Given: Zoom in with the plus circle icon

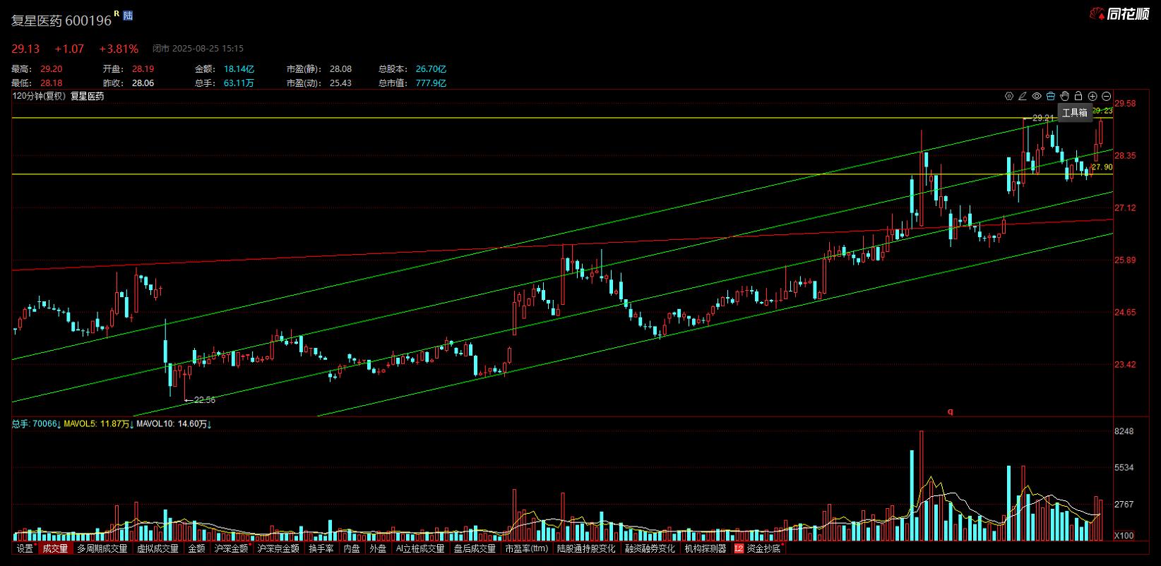Looking at the screenshot, I should [1092, 96].
